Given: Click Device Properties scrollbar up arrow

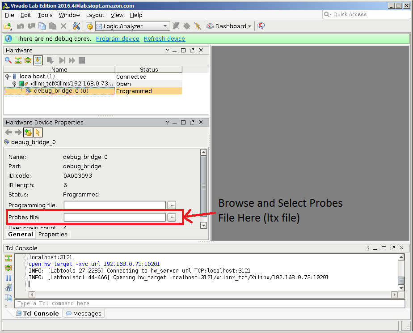Looking at the screenshot, I should click(x=203, y=152).
